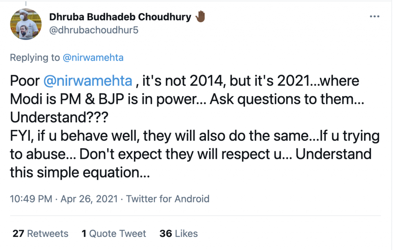View the 27 Retweets list

[x=40, y=234]
